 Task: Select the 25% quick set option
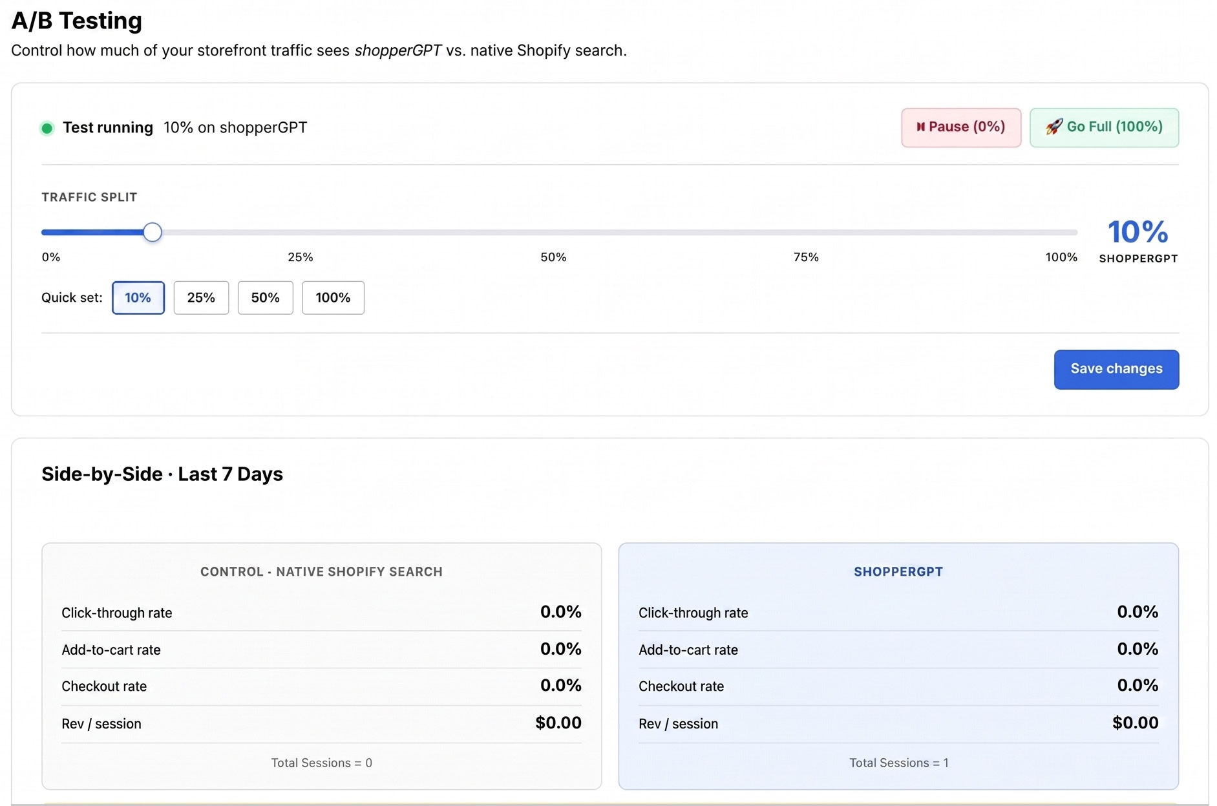click(x=201, y=297)
